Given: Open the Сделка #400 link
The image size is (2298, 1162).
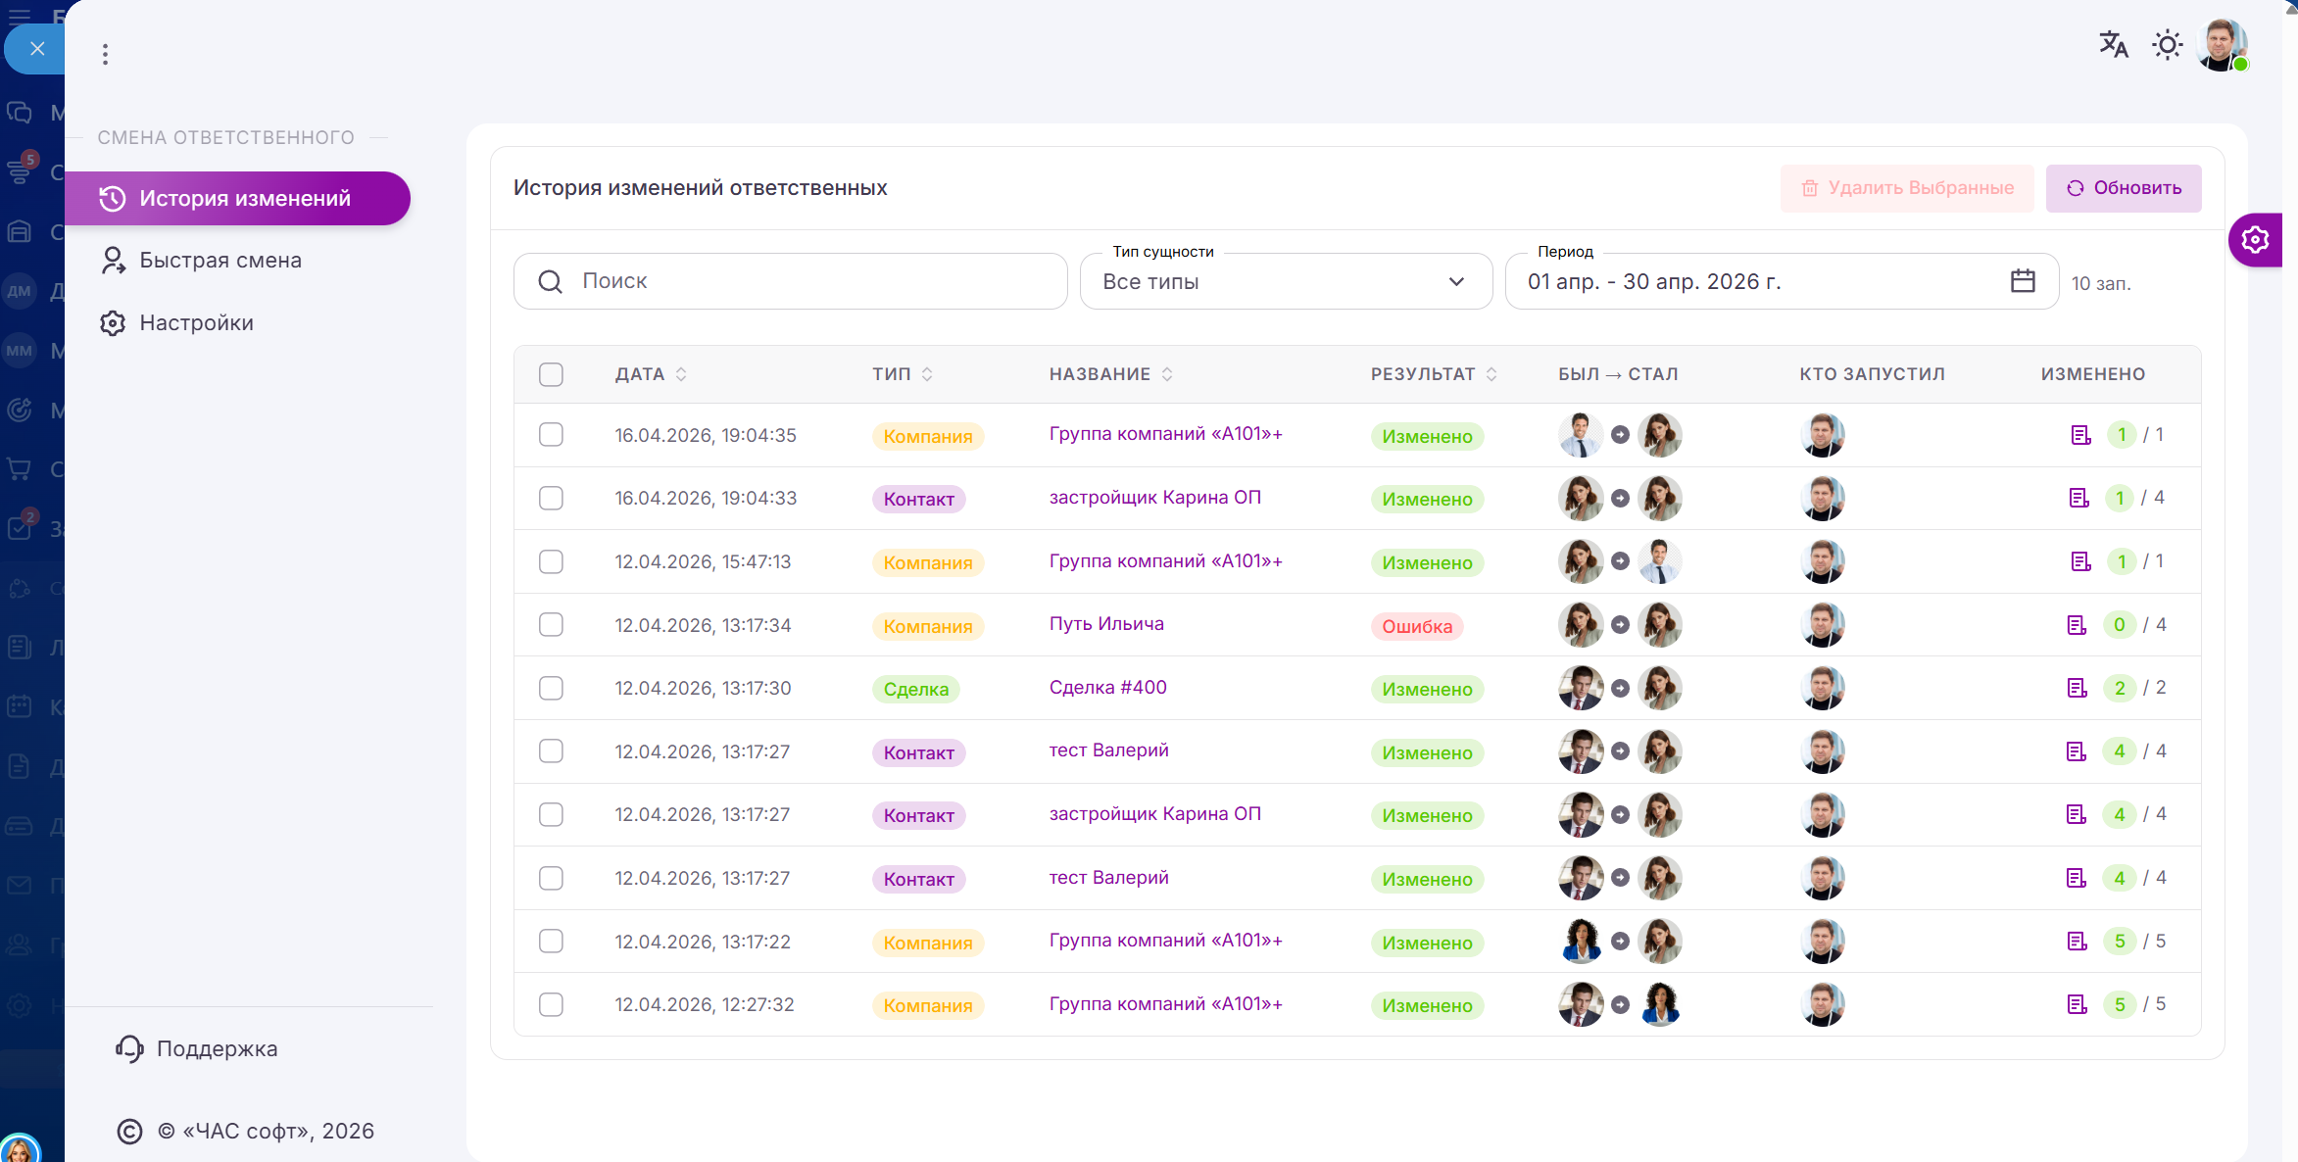Looking at the screenshot, I should coord(1107,688).
